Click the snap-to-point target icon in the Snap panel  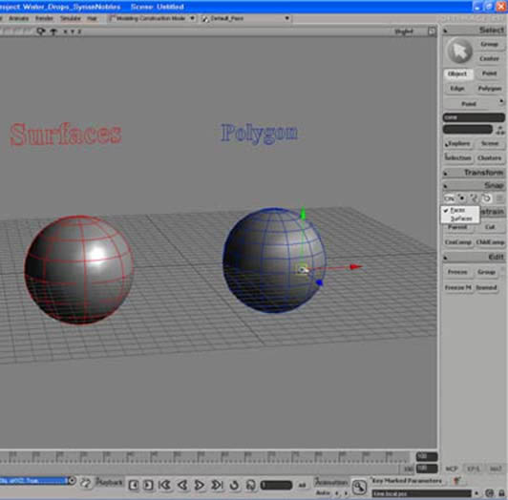462,198
